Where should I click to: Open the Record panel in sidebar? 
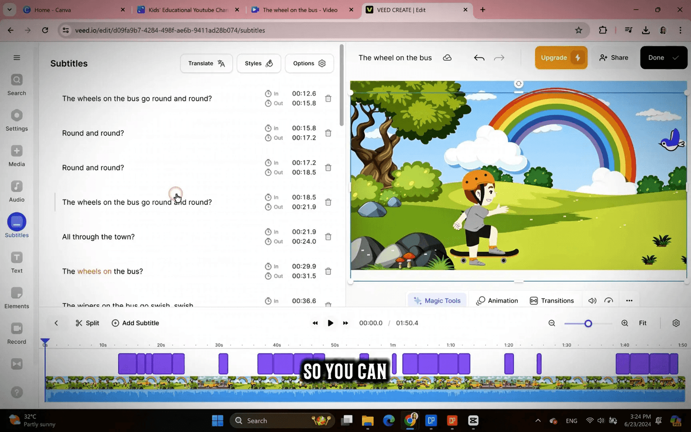(x=17, y=333)
